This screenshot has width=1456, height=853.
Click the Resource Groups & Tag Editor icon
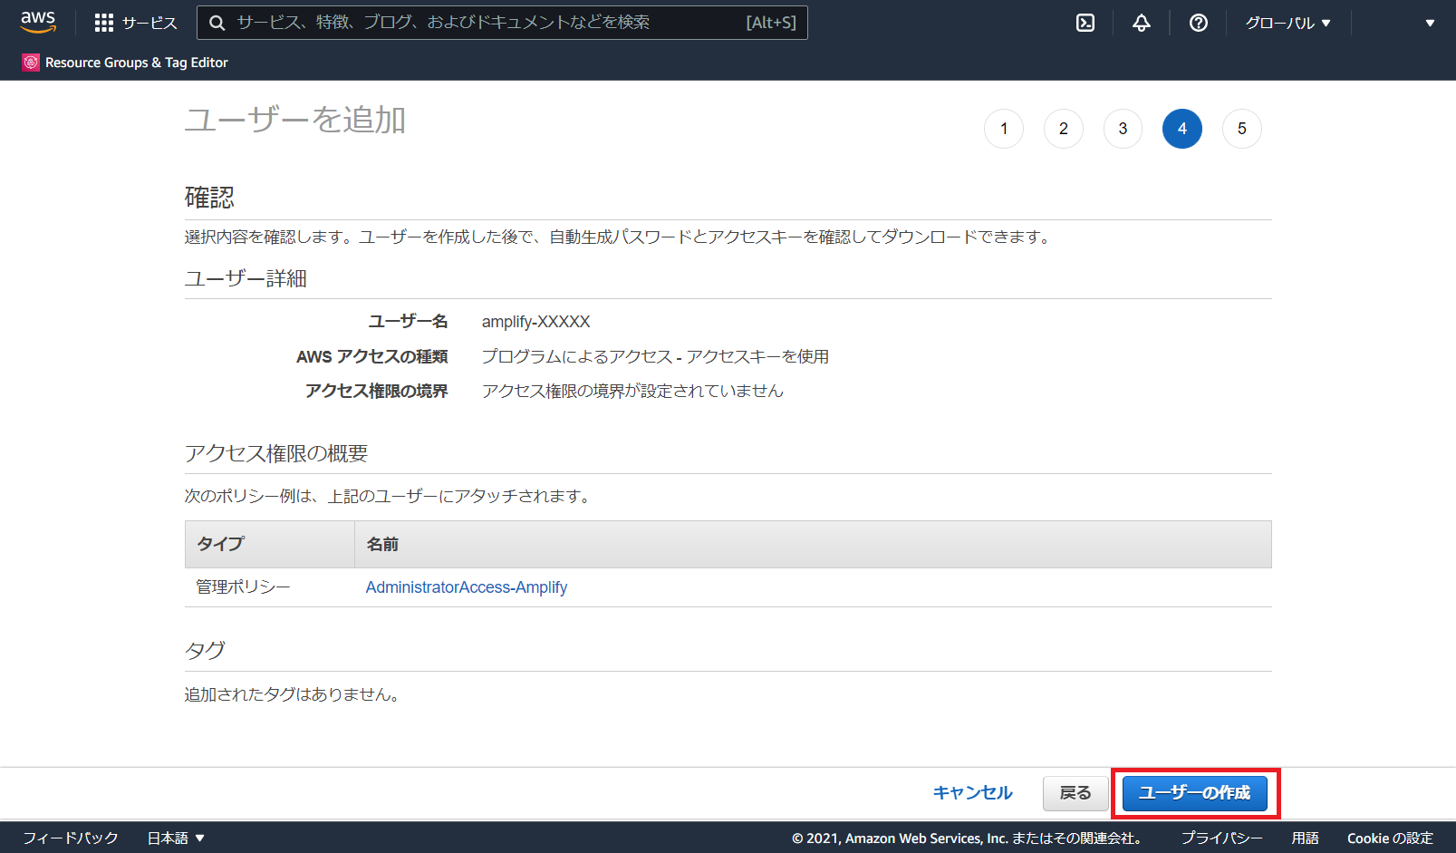(31, 63)
